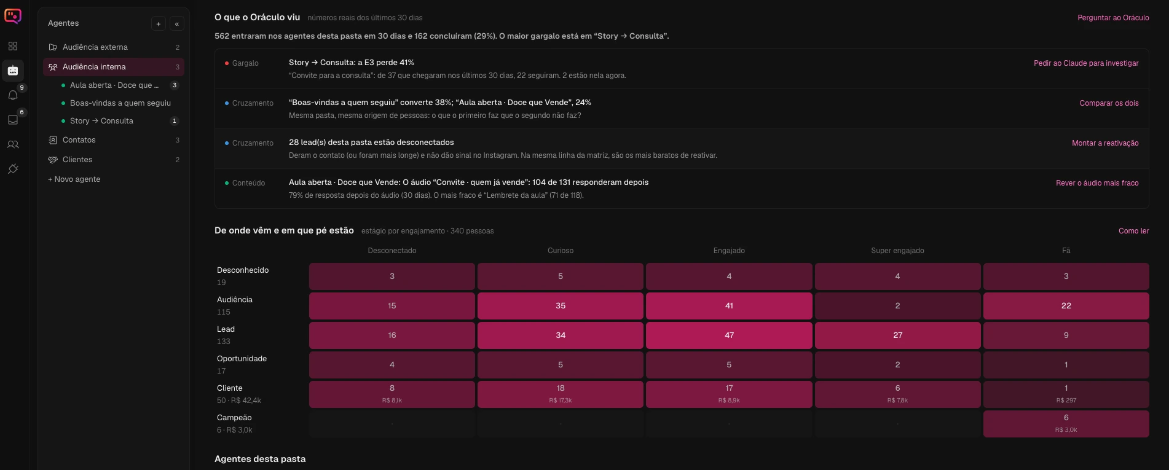1169x470 pixels.
Task: Open the integrations plug icon
Action: [x=13, y=169]
